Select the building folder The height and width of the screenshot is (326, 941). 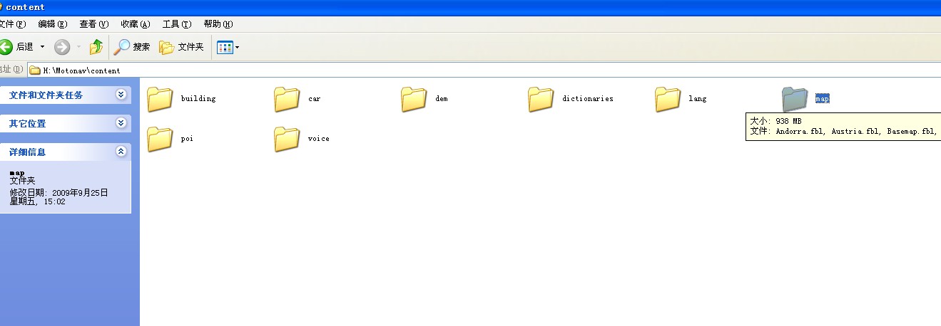pos(161,99)
